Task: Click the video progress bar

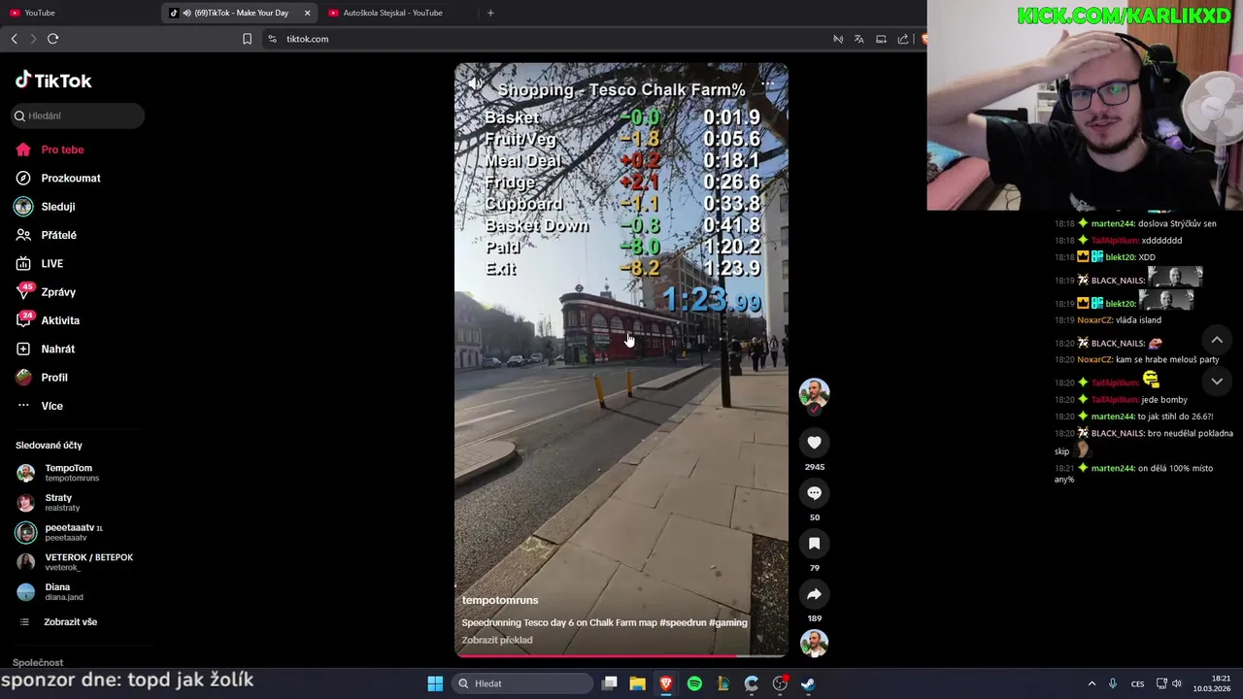Action: tap(621, 655)
